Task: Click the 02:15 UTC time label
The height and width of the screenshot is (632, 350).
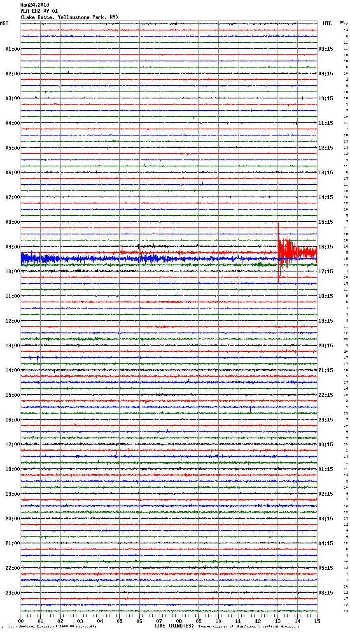Action: point(326,494)
